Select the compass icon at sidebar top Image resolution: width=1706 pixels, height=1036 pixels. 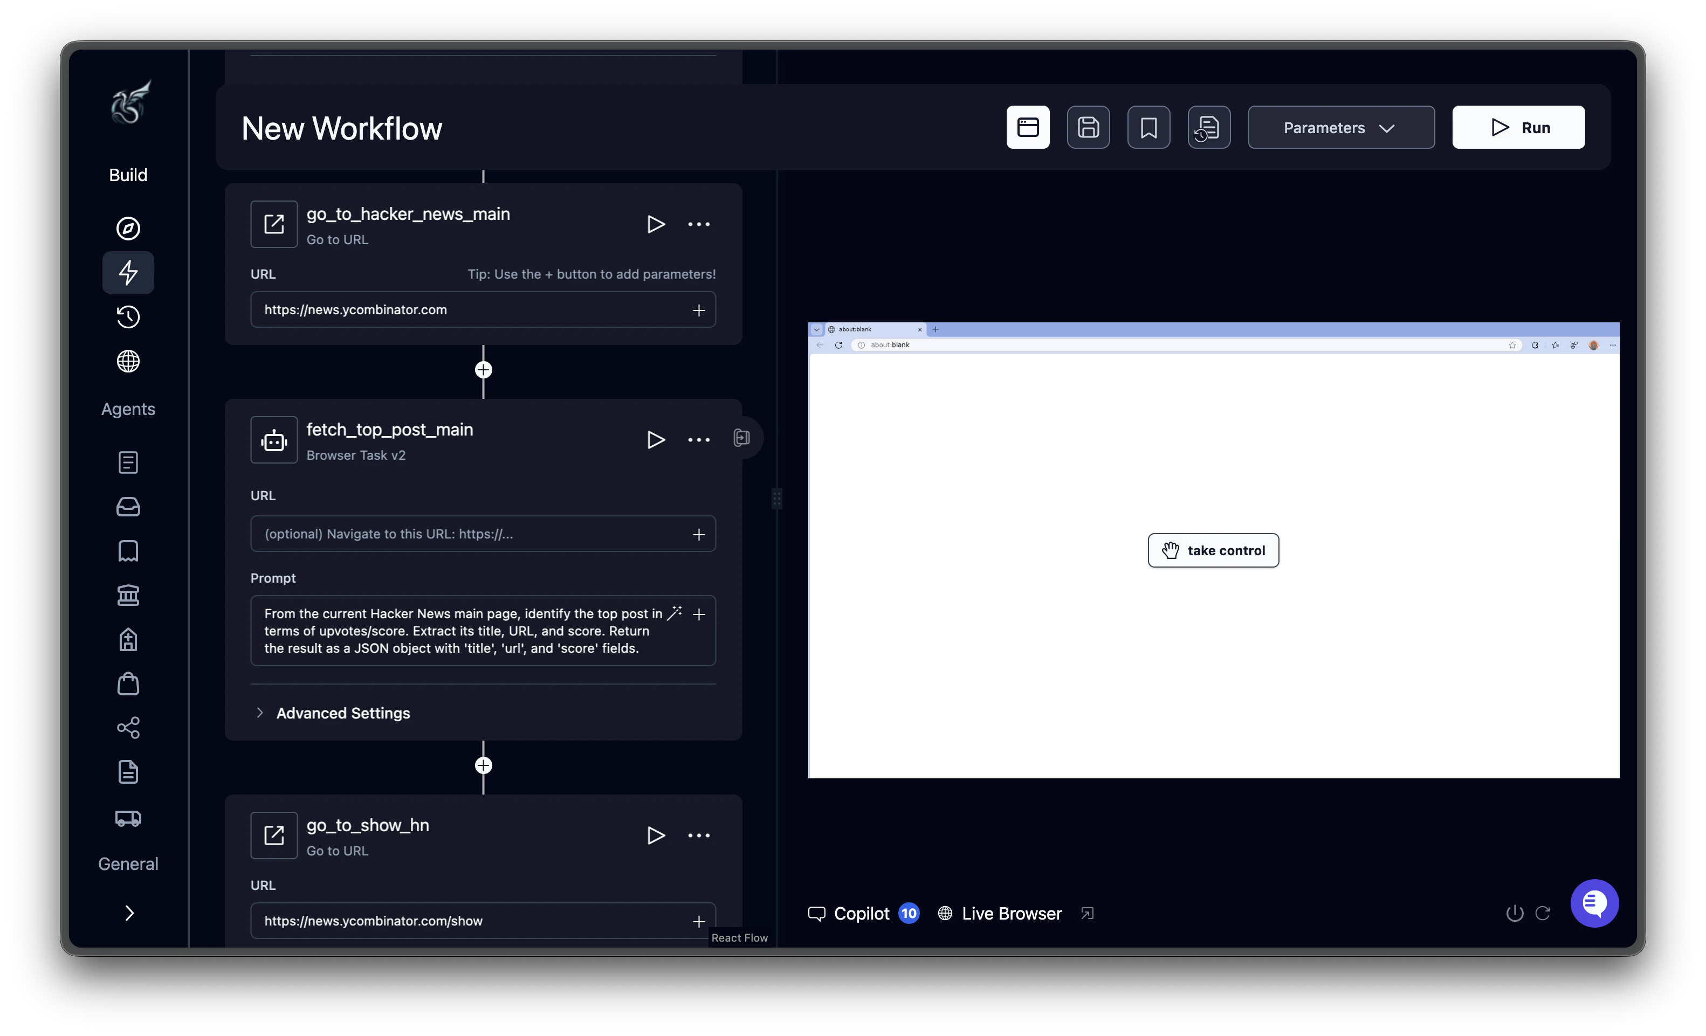[128, 229]
